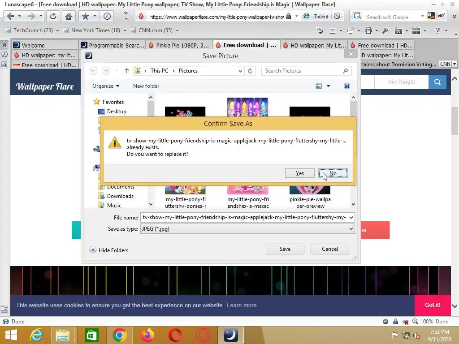The width and height of the screenshot is (459, 344).
Task: Open the wrench tools icon
Action: 385,30
